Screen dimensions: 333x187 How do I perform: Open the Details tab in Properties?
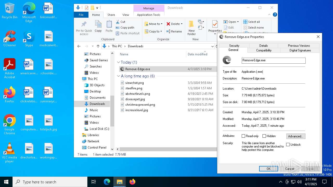[264, 45]
